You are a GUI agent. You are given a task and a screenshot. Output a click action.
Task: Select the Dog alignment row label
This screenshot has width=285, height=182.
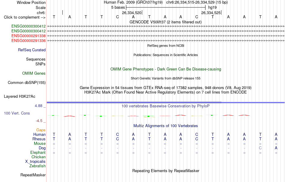(42, 148)
